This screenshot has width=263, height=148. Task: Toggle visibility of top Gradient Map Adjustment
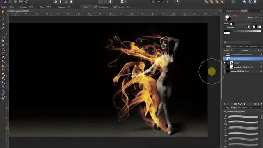click(261, 55)
